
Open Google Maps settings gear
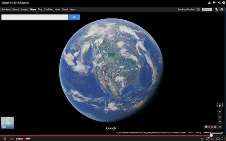click(x=222, y=9)
